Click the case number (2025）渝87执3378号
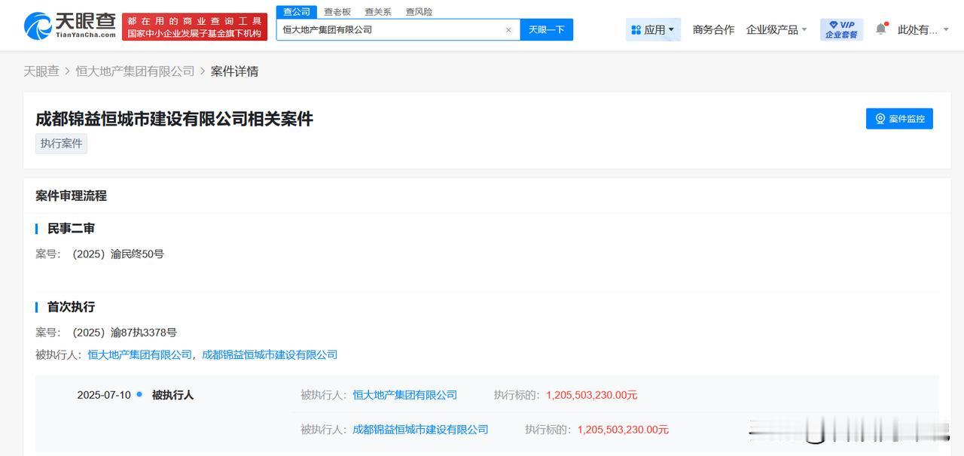 [124, 333]
